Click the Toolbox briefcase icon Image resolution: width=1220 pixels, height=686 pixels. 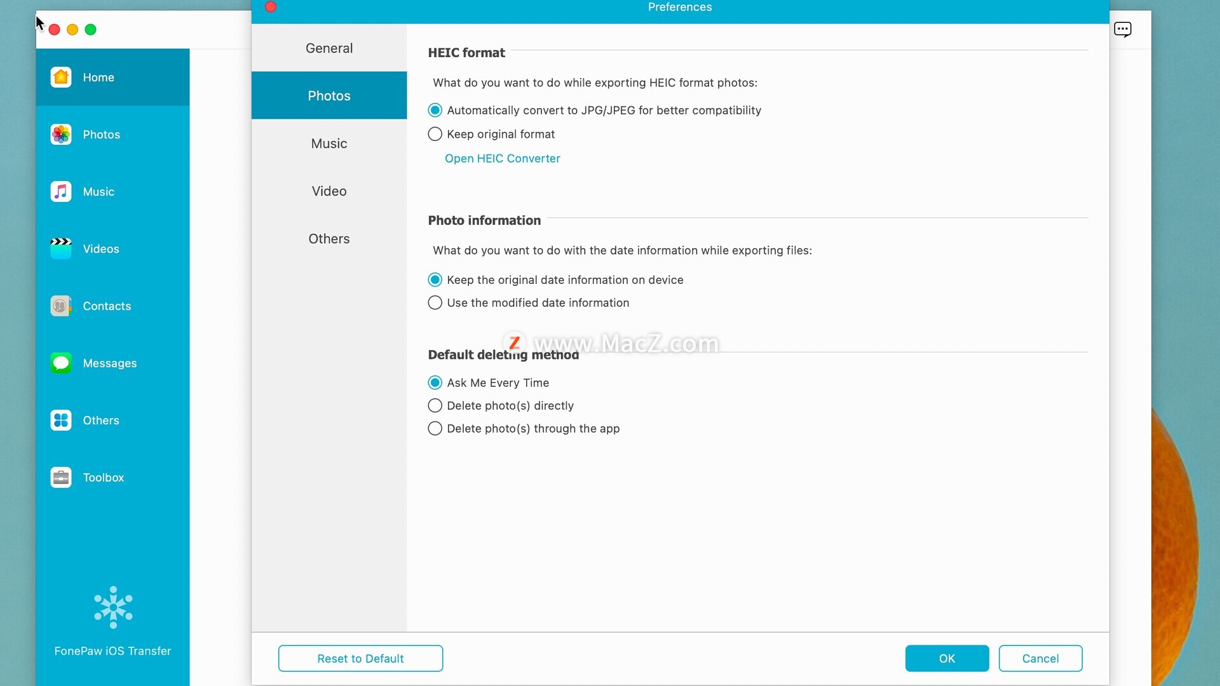(x=61, y=478)
